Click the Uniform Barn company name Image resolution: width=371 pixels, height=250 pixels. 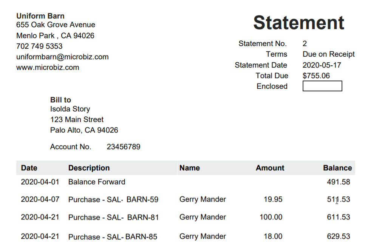pos(40,16)
